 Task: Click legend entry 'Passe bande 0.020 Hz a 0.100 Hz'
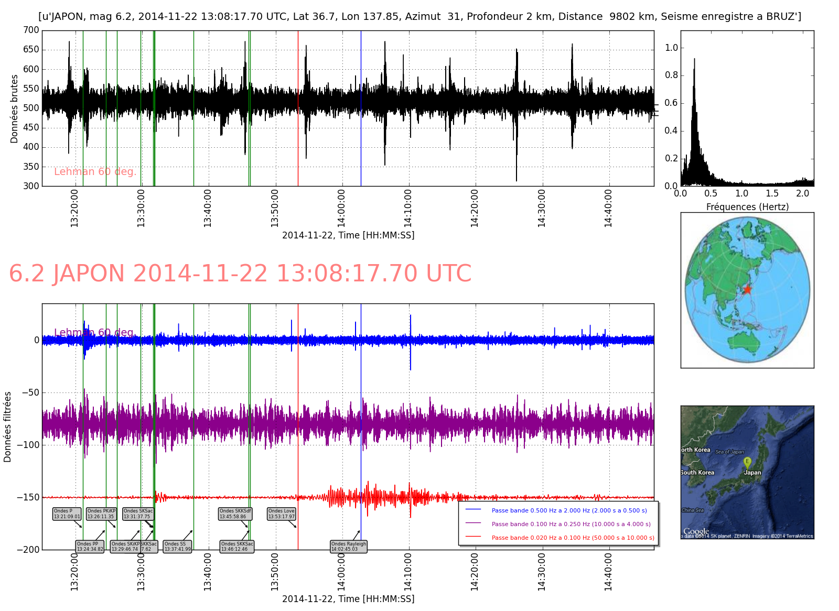(573, 538)
